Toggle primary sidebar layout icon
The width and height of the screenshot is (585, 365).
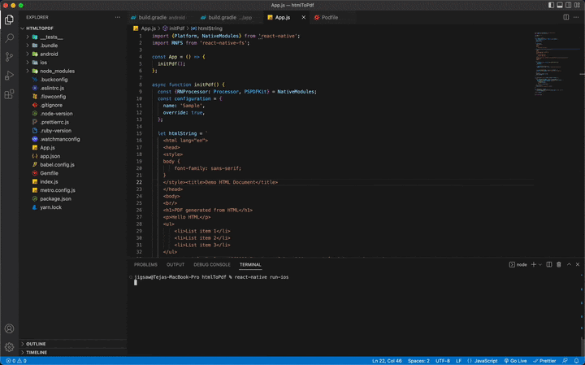coord(551,5)
